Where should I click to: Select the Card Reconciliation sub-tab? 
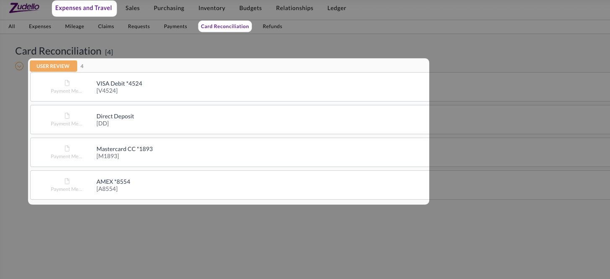pyautogui.click(x=225, y=26)
